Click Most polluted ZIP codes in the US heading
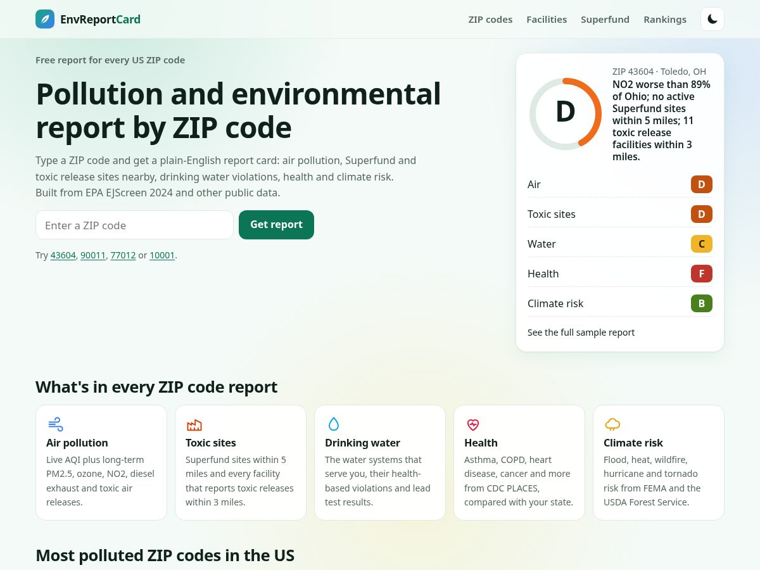 pyautogui.click(x=165, y=555)
